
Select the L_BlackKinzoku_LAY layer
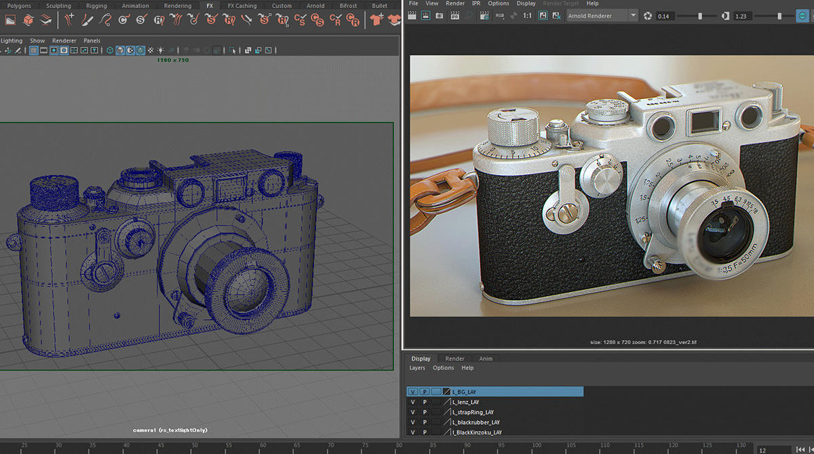click(x=477, y=432)
